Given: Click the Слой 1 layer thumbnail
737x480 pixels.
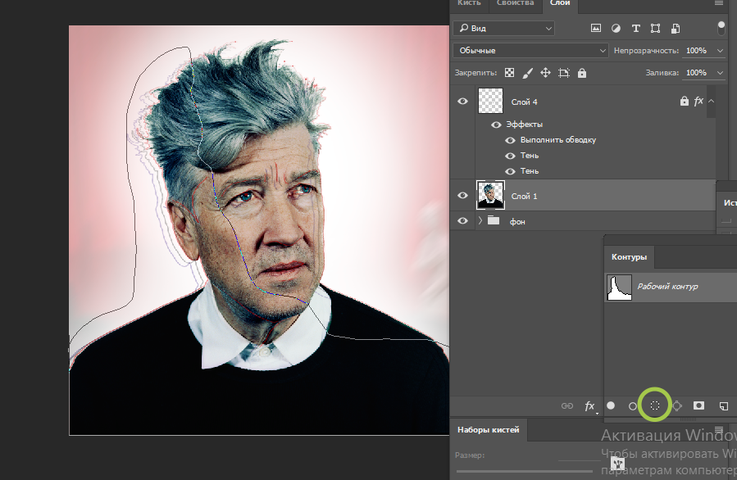Looking at the screenshot, I should click(489, 196).
